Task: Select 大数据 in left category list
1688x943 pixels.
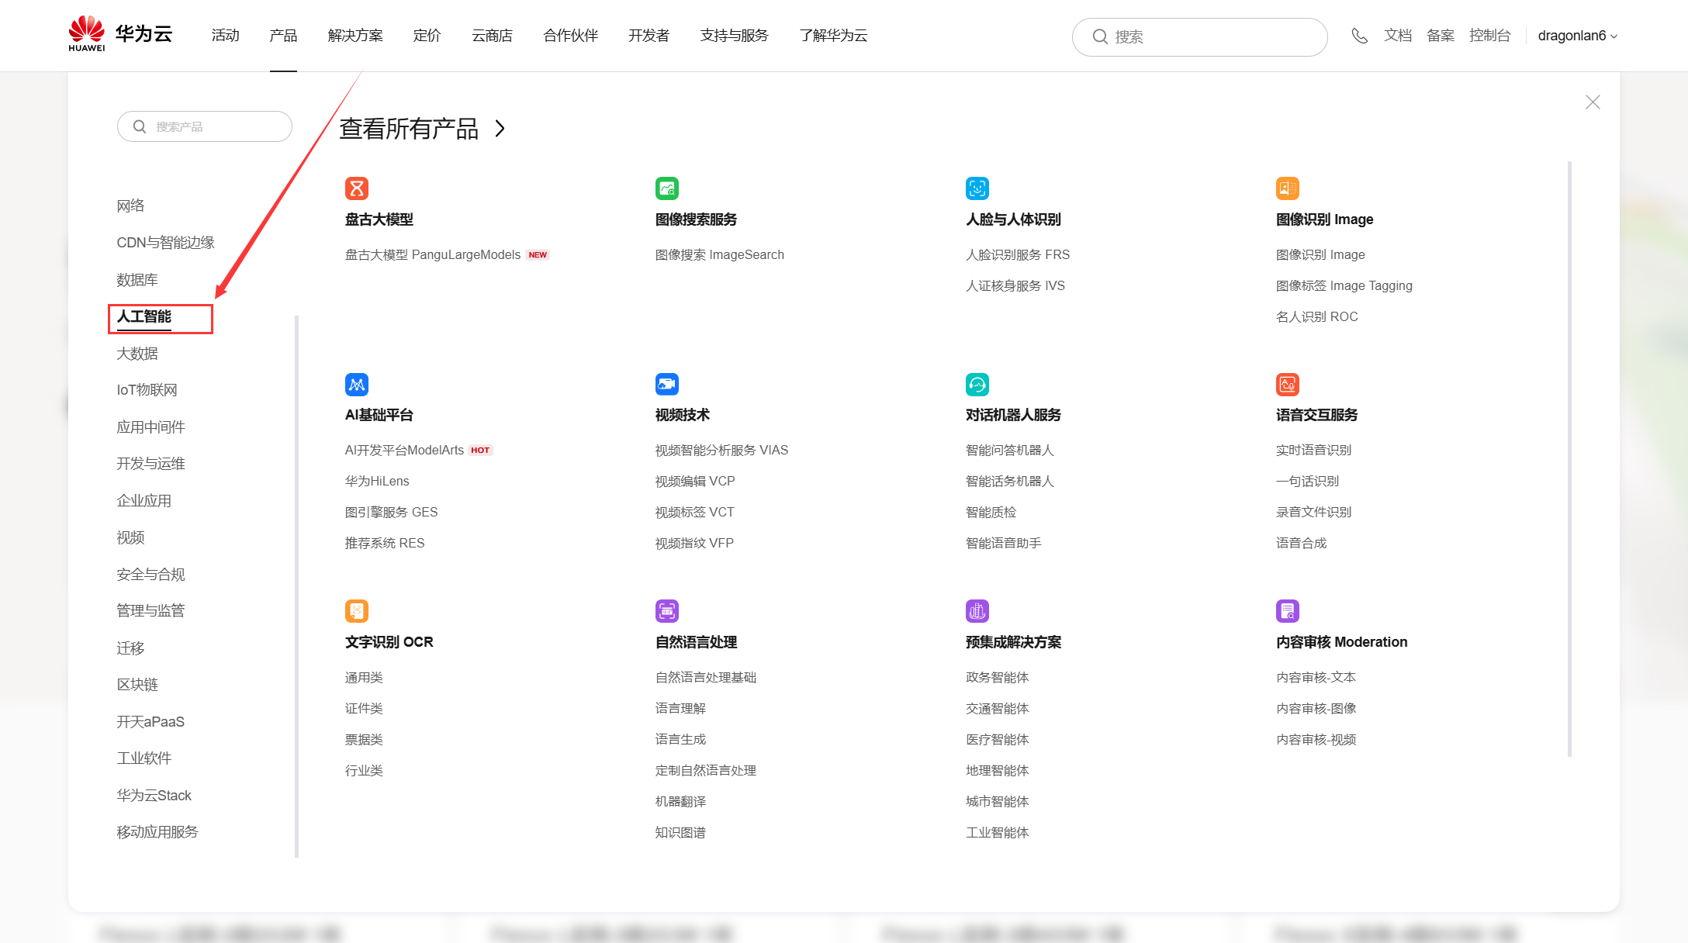Action: [x=137, y=354]
